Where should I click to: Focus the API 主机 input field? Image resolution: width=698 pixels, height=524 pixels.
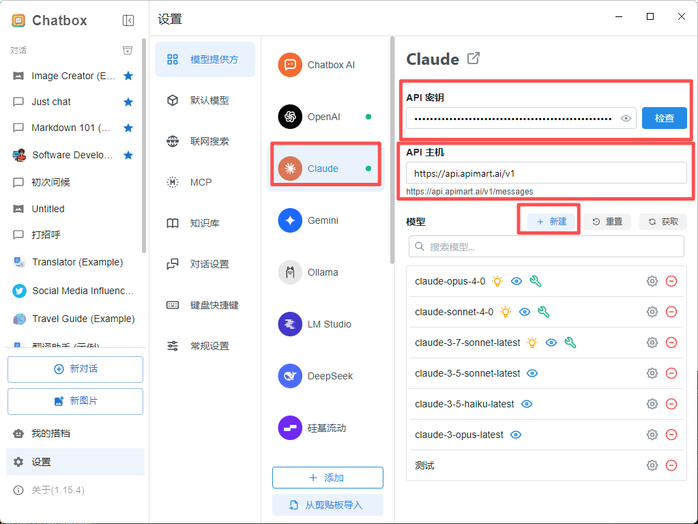pos(547,173)
